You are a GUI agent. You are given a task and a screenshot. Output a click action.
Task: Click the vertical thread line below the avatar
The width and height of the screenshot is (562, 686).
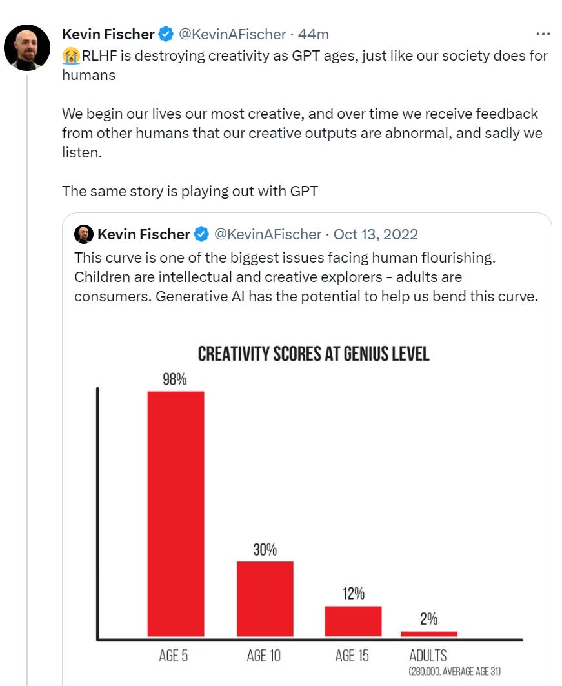pos(26,387)
